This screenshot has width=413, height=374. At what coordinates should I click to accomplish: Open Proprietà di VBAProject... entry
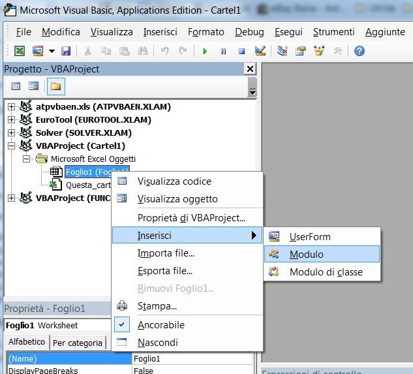coord(187,218)
